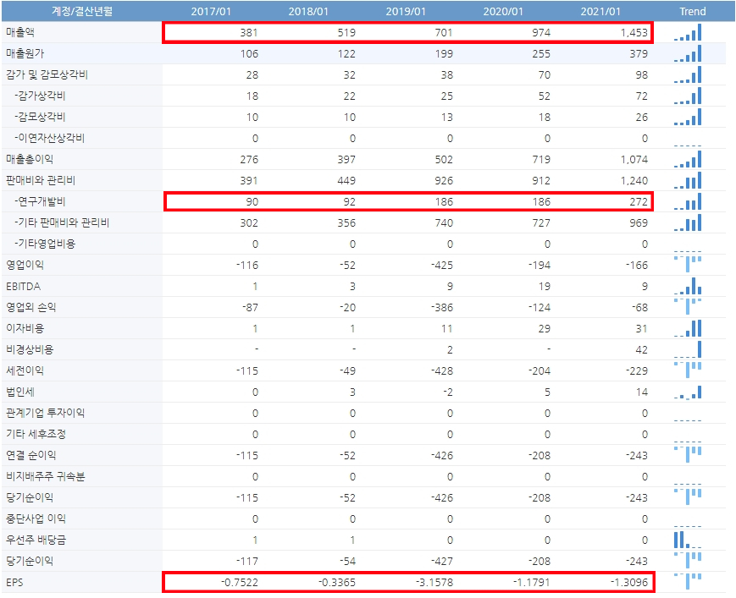736x598 pixels.
Task: Click the -428 value in 세전이익 row
Action: 442,370
